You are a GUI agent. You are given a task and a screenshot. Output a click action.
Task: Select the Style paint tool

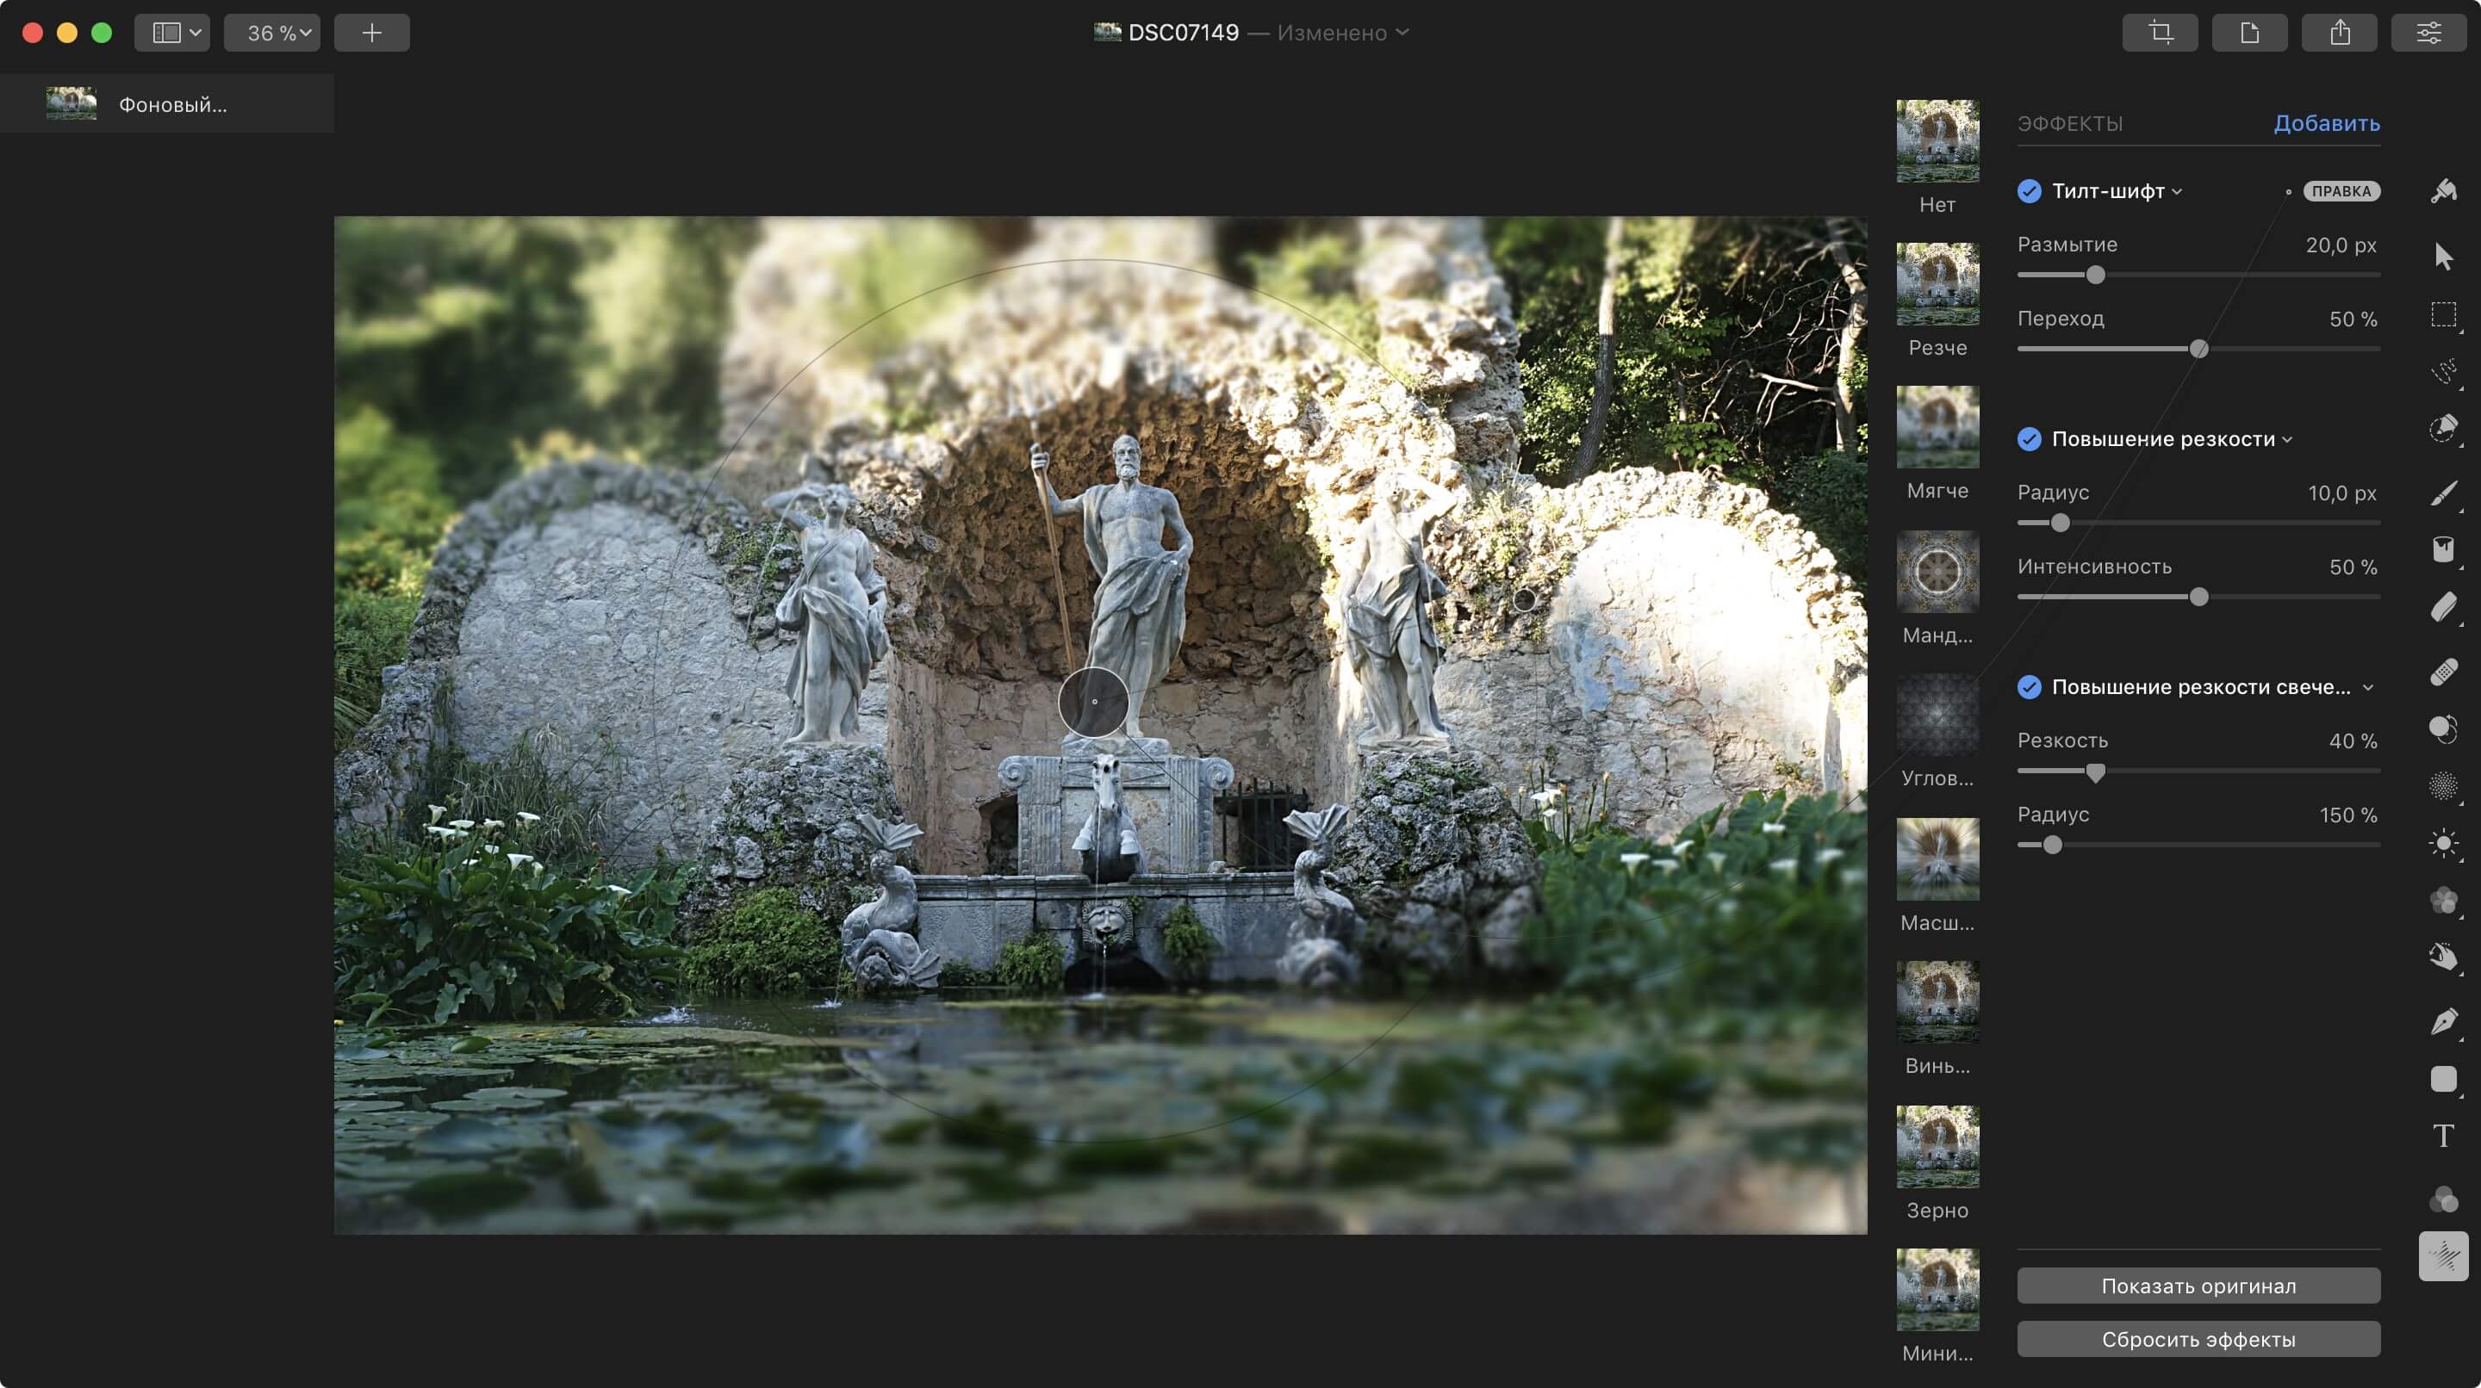(2443, 190)
